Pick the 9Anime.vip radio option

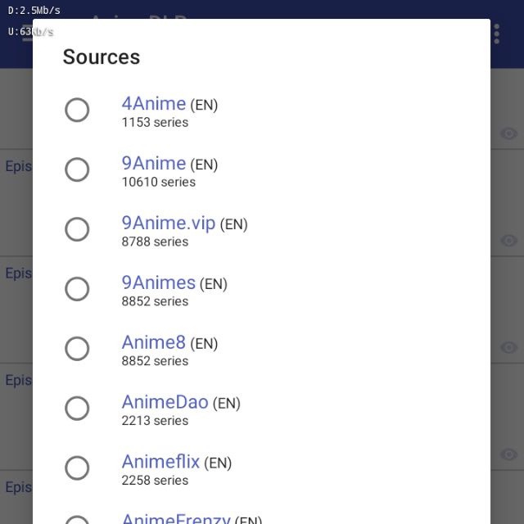click(x=77, y=229)
